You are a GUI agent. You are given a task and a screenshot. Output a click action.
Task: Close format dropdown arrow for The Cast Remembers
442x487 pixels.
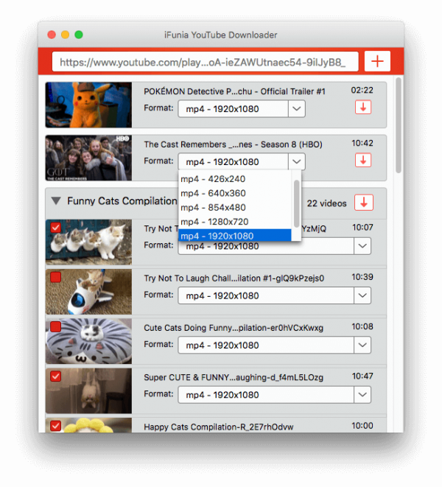(297, 161)
